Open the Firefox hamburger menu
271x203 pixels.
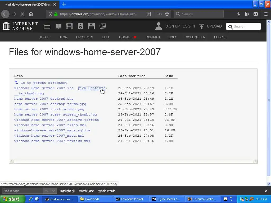point(266,14)
